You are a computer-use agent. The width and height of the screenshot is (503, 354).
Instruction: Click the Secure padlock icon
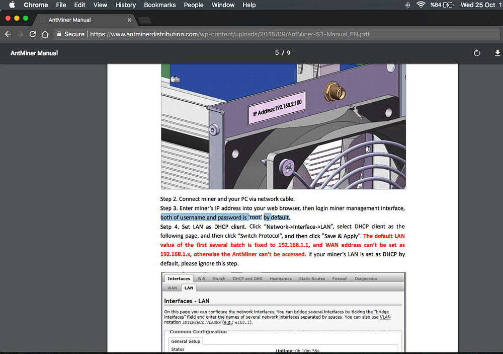(x=59, y=34)
